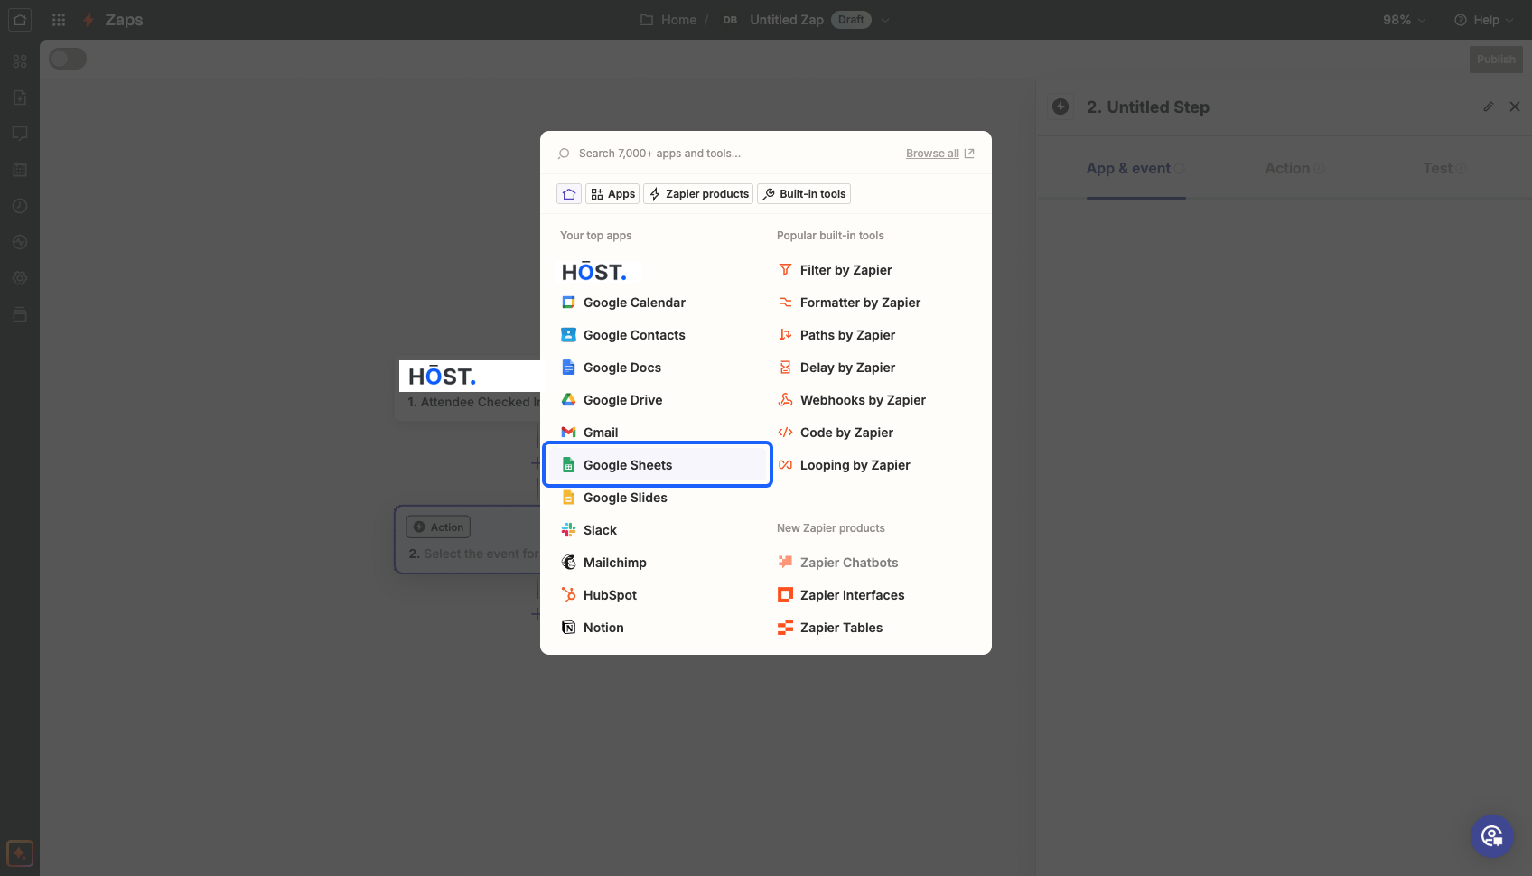Go to the Test tab
This screenshot has width=1532, height=876.
pyautogui.click(x=1444, y=169)
